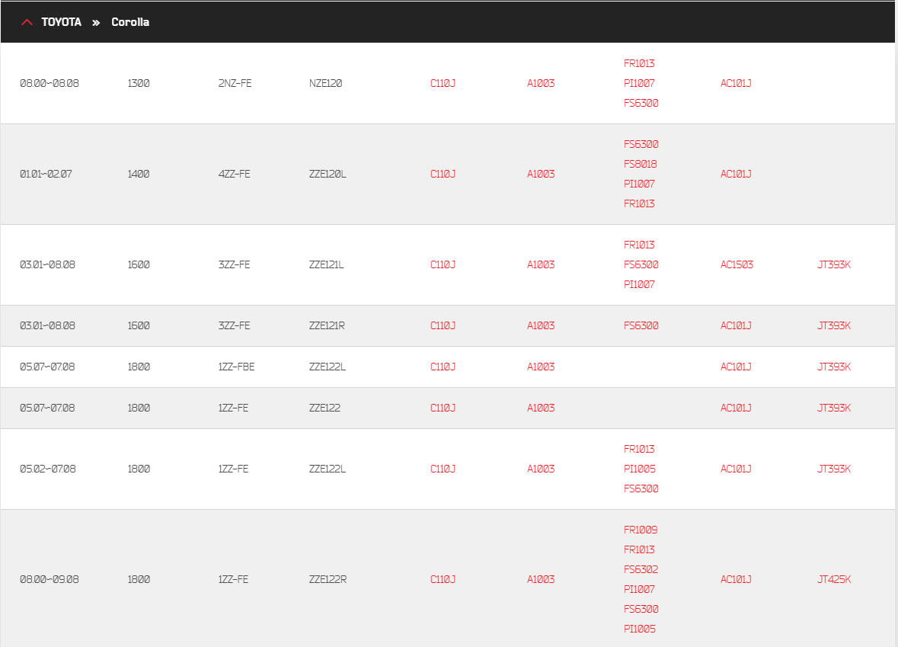Click the TOYOTA breadcrumb label
Image resolution: width=898 pixels, height=647 pixels.
pos(61,22)
